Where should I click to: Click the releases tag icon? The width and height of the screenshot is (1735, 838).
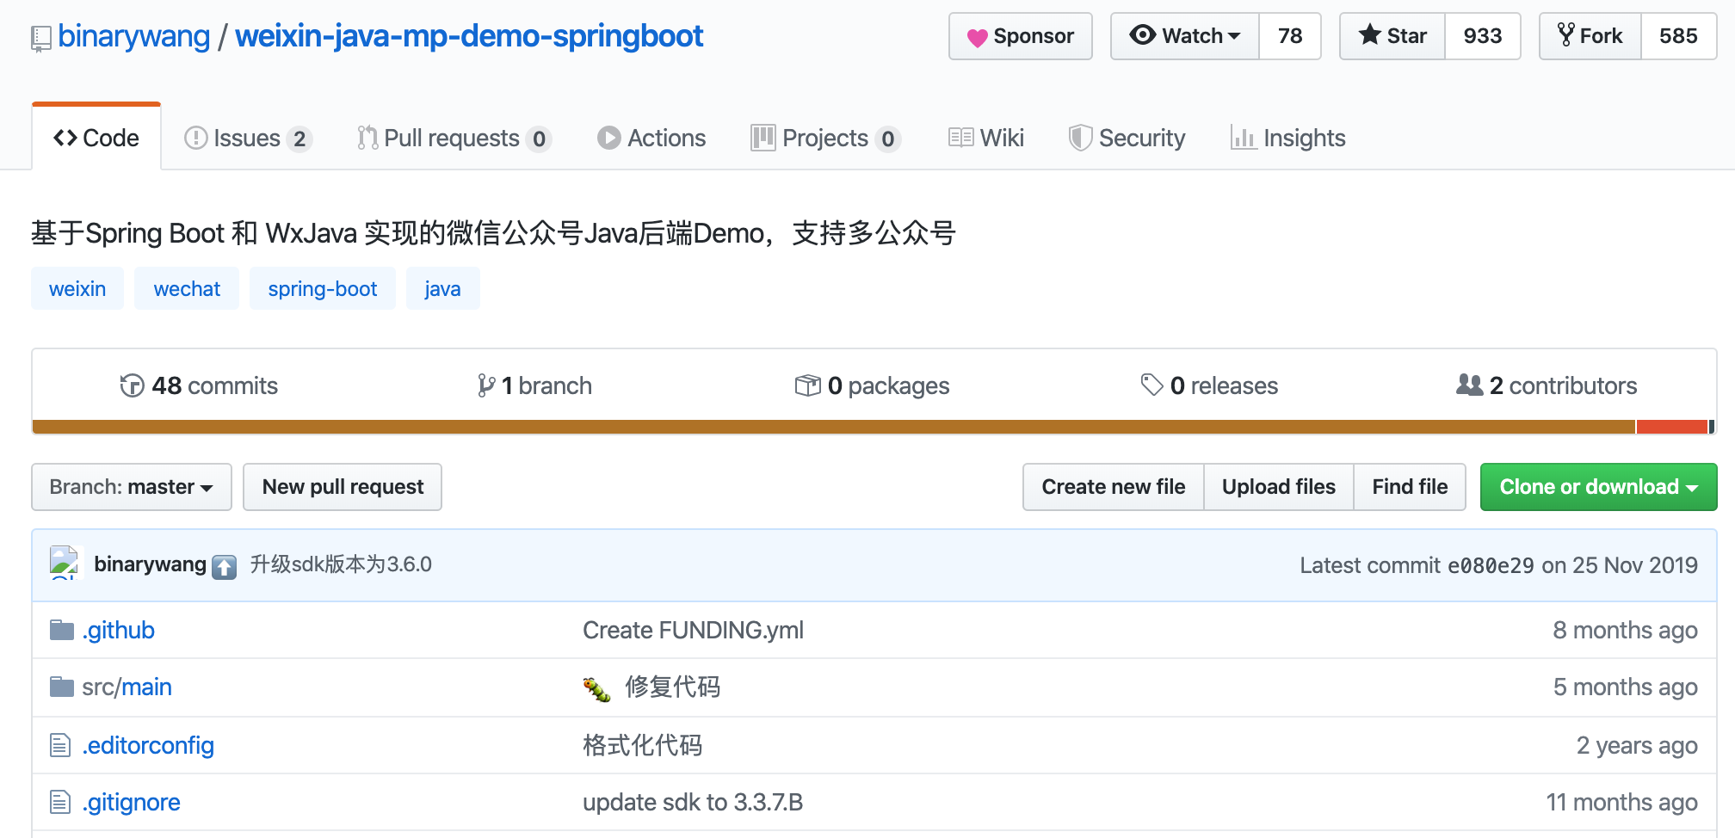click(x=1152, y=385)
